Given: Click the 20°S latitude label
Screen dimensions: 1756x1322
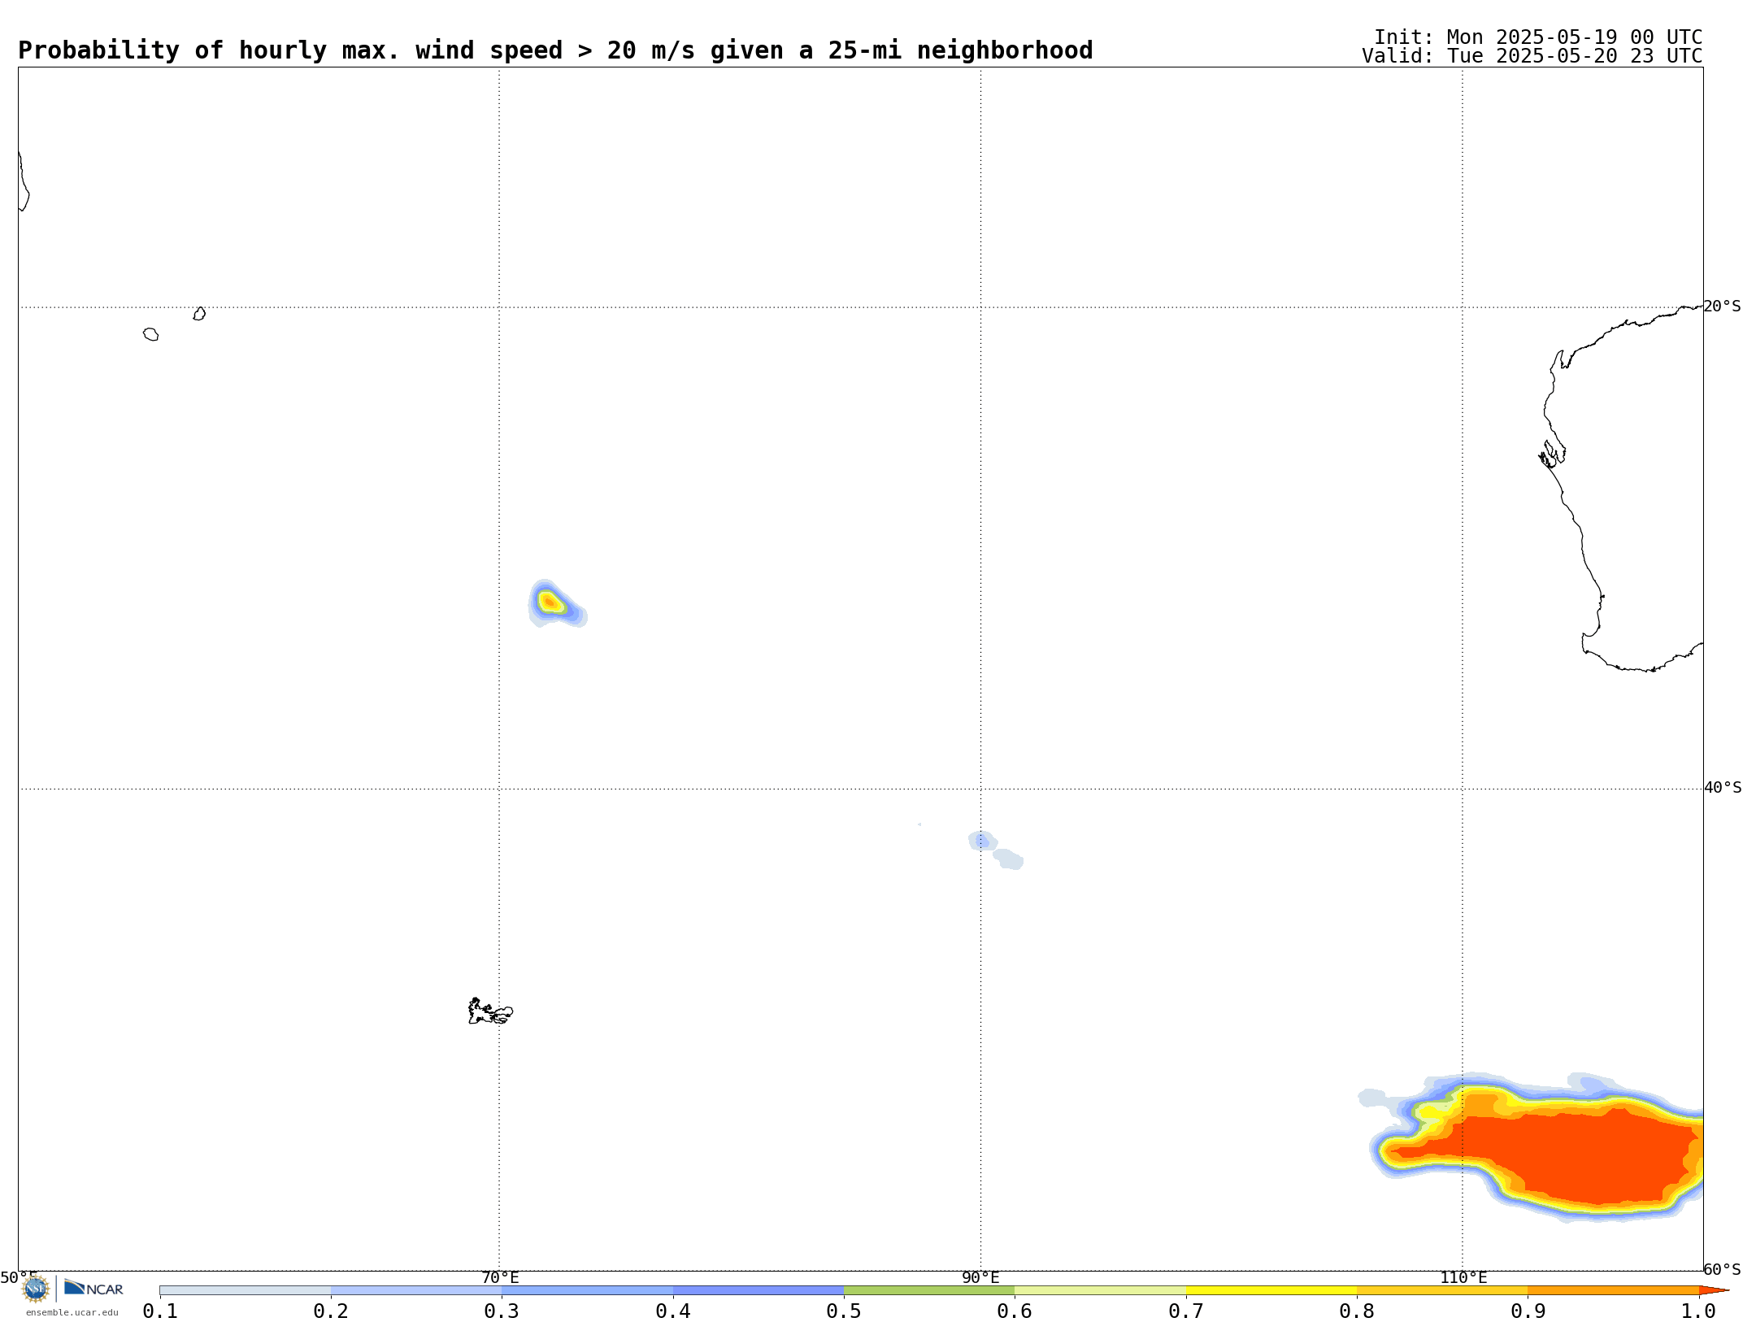Looking at the screenshot, I should [x=1722, y=307].
